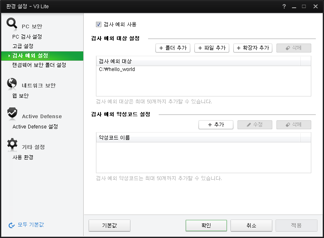
Task: Toggle the 검사 예외 사용 checkbox
Action: [x=98, y=24]
